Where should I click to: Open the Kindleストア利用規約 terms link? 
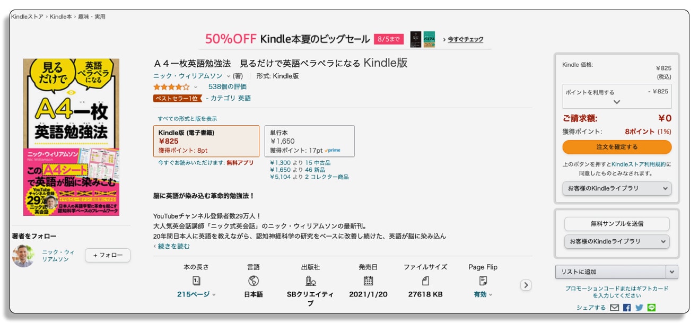[639, 164]
